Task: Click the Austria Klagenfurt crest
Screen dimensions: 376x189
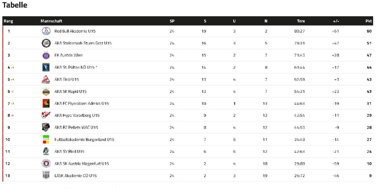Action: (46, 163)
